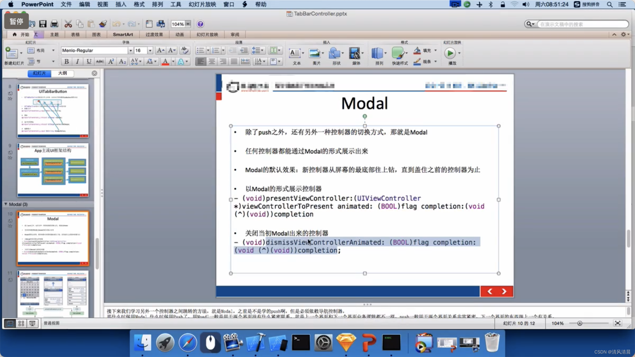
Task: Click the Redo arrow icon
Action: coord(131,24)
